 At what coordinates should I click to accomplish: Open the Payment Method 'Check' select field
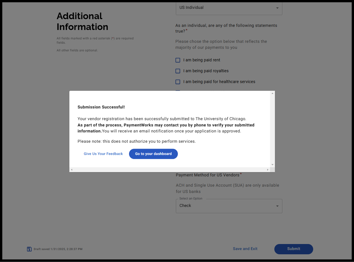(226, 206)
